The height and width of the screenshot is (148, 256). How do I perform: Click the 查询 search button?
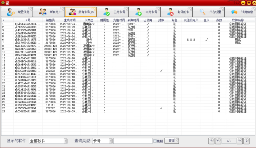tap(171, 141)
